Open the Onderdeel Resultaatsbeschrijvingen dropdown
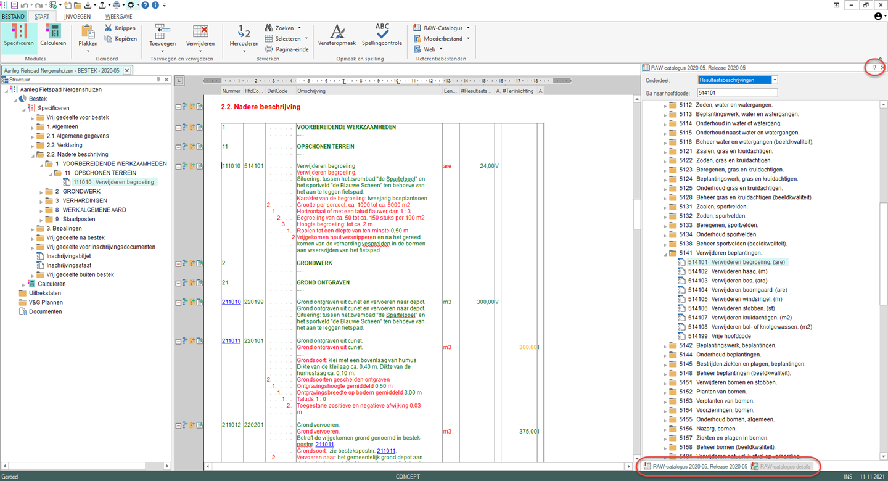Image resolution: width=888 pixels, height=481 pixels. (775, 80)
